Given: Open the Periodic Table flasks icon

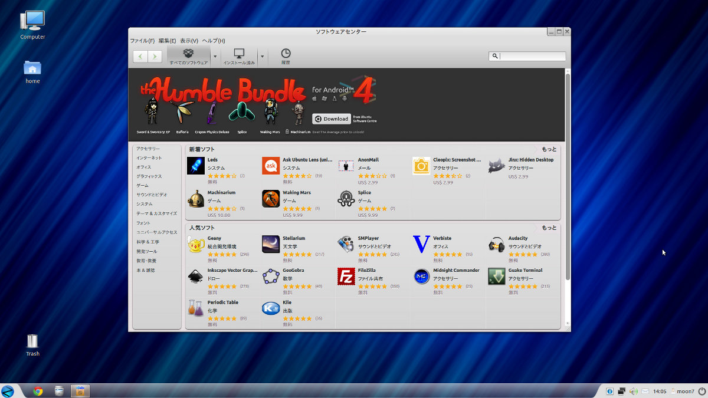Looking at the screenshot, I should point(196,308).
